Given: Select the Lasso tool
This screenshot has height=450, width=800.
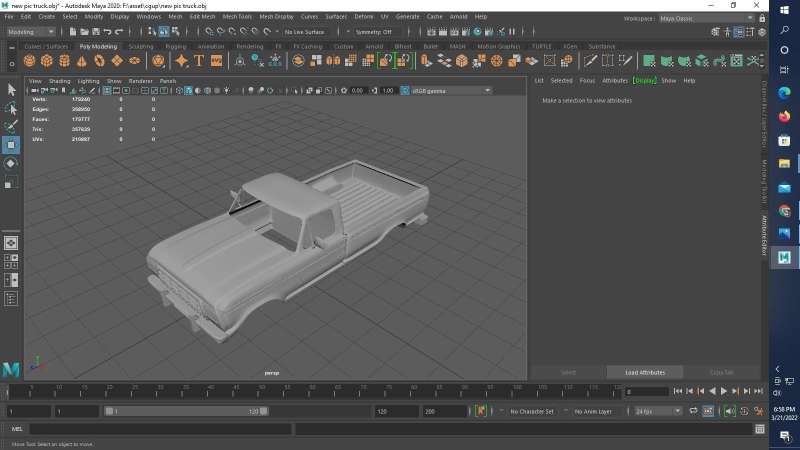Looking at the screenshot, I should pos(11,108).
